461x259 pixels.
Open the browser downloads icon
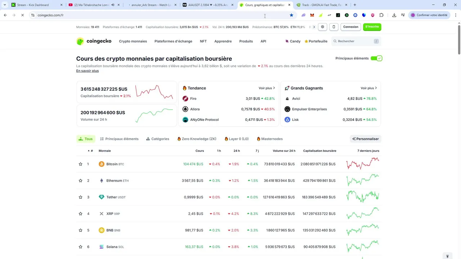tap(394, 15)
